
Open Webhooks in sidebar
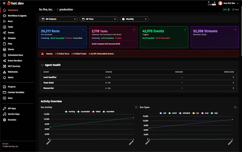(x=13, y=72)
